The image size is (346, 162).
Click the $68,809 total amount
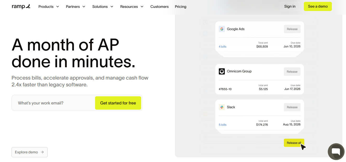pos(262,47)
